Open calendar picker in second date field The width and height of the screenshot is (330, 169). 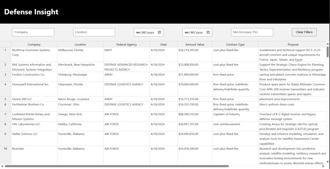(208, 33)
